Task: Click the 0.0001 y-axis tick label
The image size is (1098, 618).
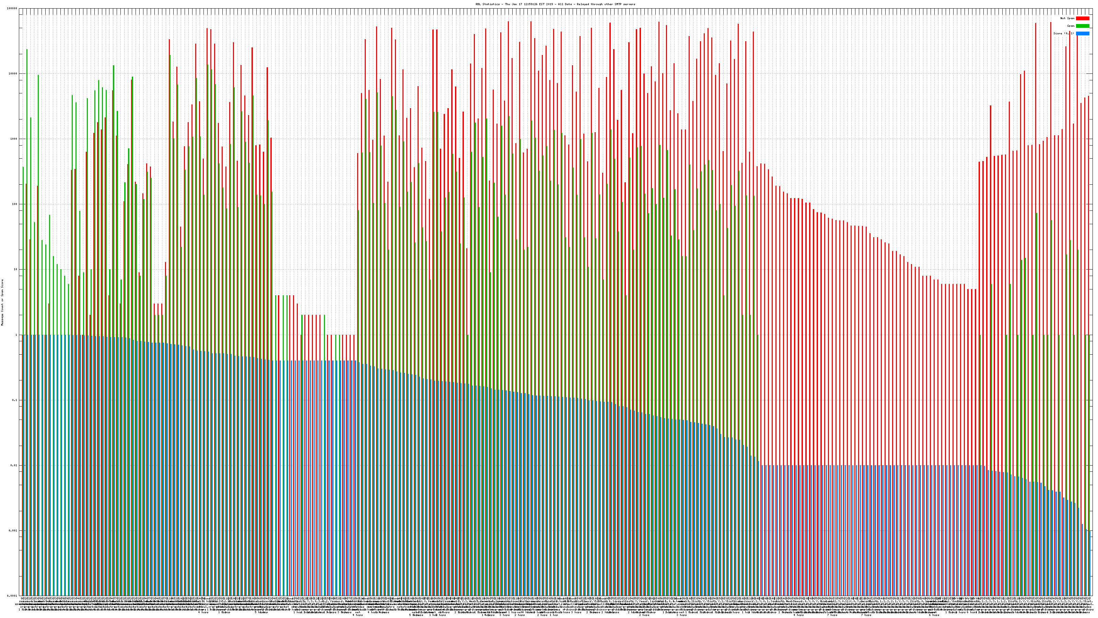Action: point(12,596)
